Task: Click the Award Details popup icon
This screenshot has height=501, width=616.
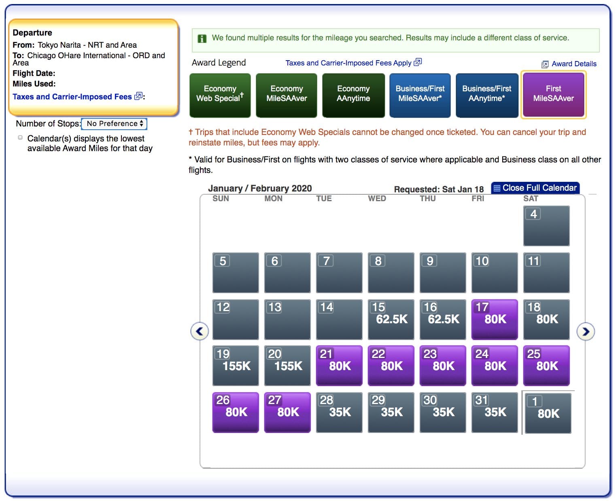Action: click(x=545, y=64)
